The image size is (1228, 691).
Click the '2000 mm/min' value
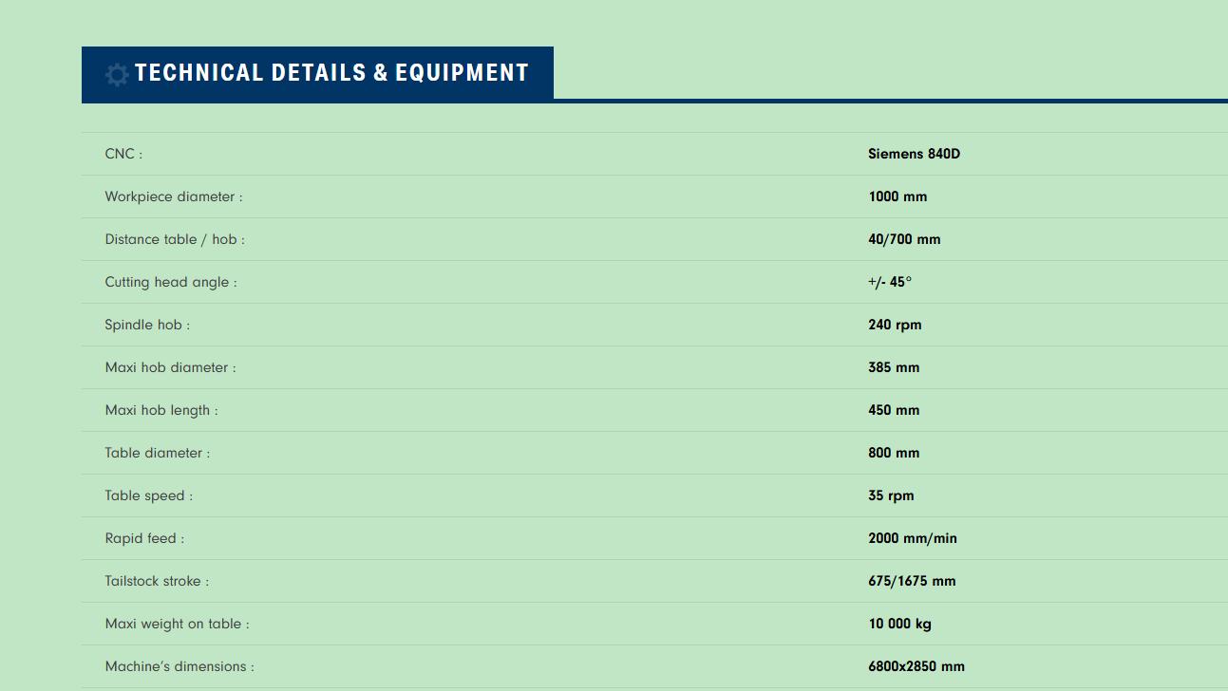tap(913, 538)
